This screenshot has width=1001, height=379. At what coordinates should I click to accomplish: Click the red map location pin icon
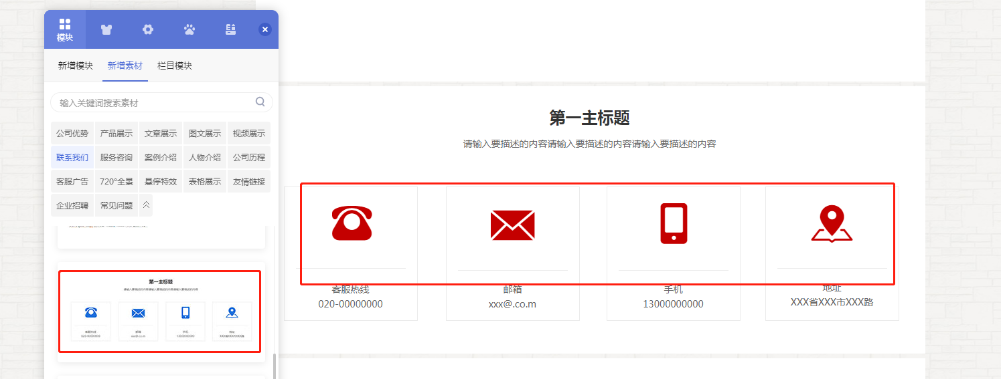(x=832, y=224)
